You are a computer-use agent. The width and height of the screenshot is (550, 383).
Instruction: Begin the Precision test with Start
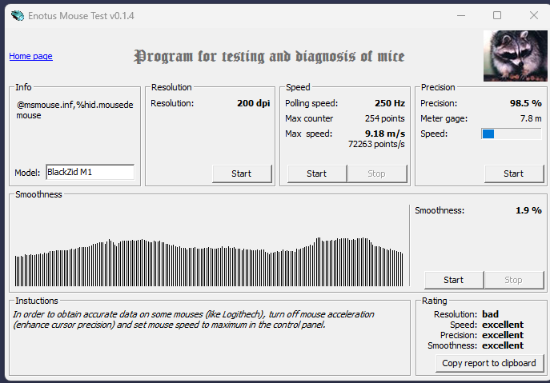(x=513, y=174)
